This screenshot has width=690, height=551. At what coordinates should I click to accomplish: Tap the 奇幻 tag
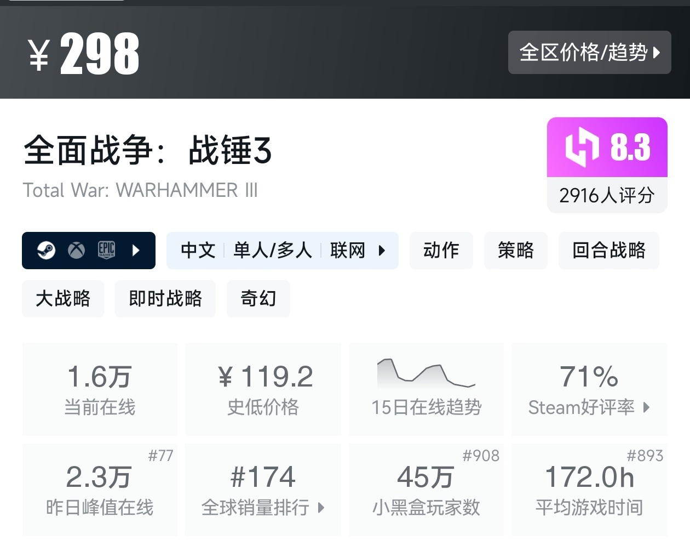(258, 299)
